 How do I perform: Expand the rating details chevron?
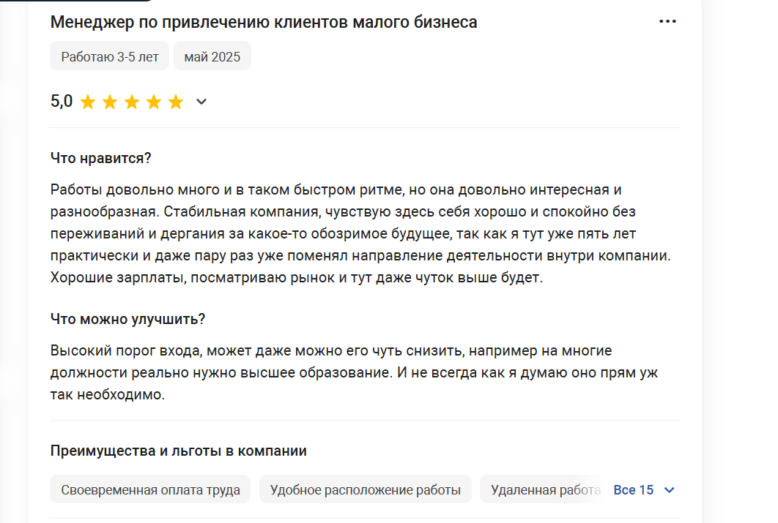coord(201,102)
